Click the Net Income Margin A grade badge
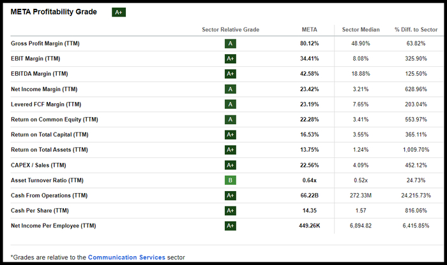 click(x=231, y=89)
